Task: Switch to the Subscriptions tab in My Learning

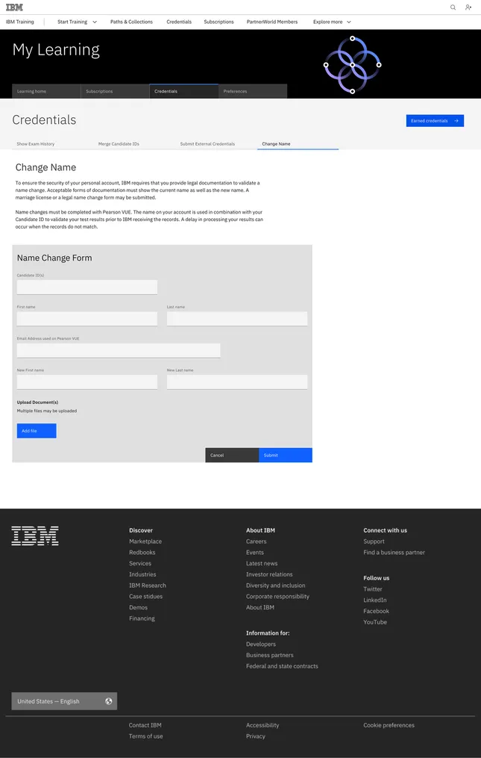Action: pos(115,91)
